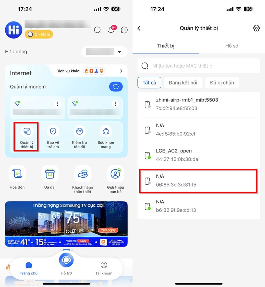Tap the Internet section heading

tap(21, 73)
